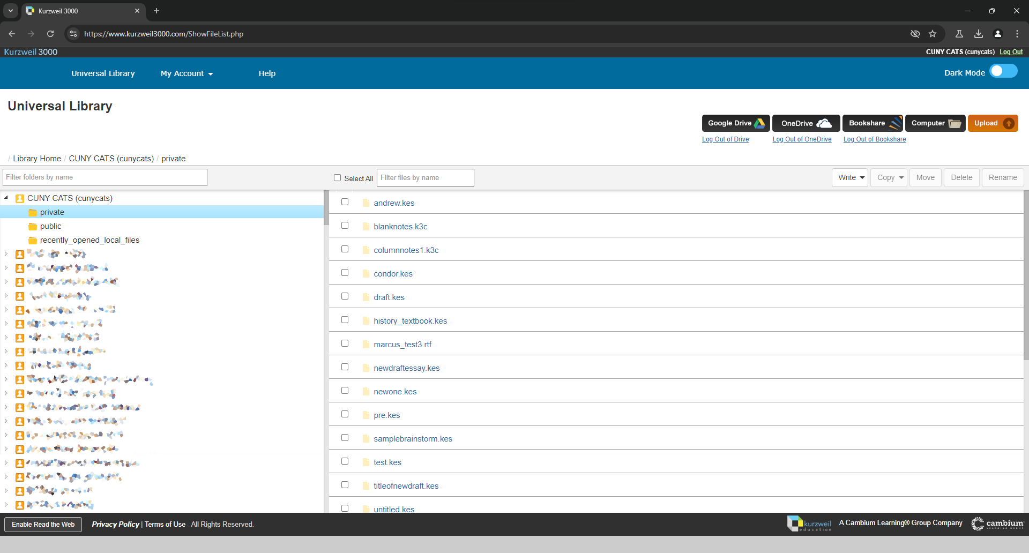Click file icon next to andrew.kes
This screenshot has height=553, width=1029.
[x=367, y=203]
